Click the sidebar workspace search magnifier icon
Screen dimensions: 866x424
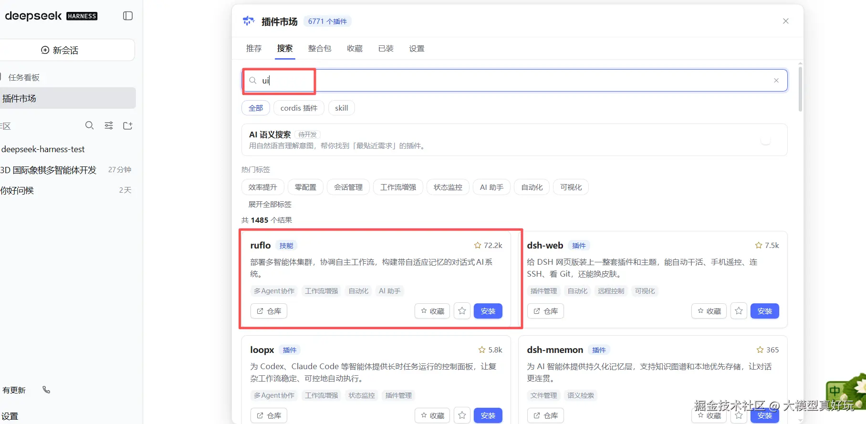coord(89,125)
